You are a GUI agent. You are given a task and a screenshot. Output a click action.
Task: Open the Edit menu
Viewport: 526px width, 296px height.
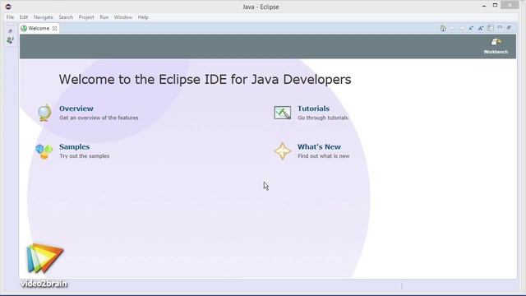pyautogui.click(x=24, y=17)
